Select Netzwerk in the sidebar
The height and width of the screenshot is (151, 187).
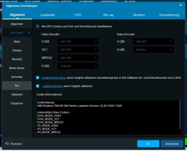(17, 94)
